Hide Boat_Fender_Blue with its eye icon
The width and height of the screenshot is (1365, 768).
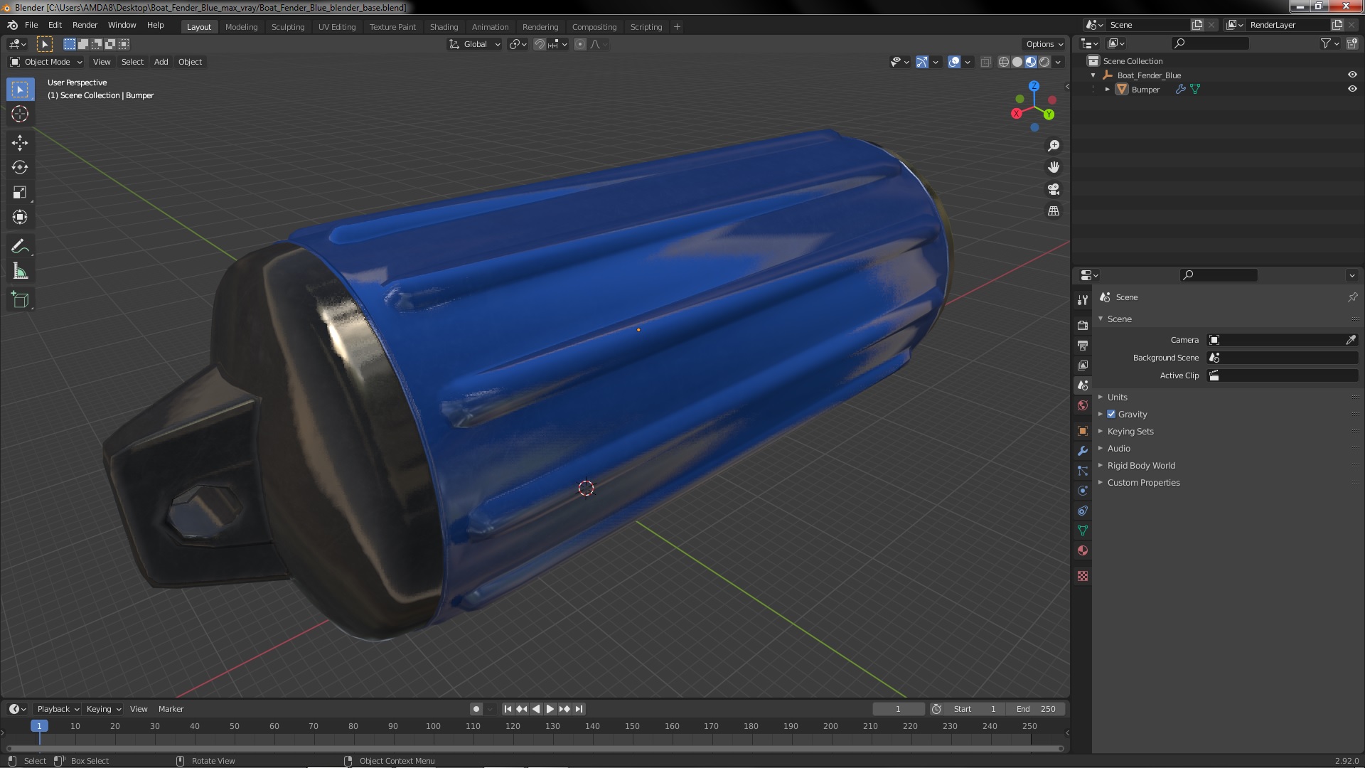[1352, 75]
